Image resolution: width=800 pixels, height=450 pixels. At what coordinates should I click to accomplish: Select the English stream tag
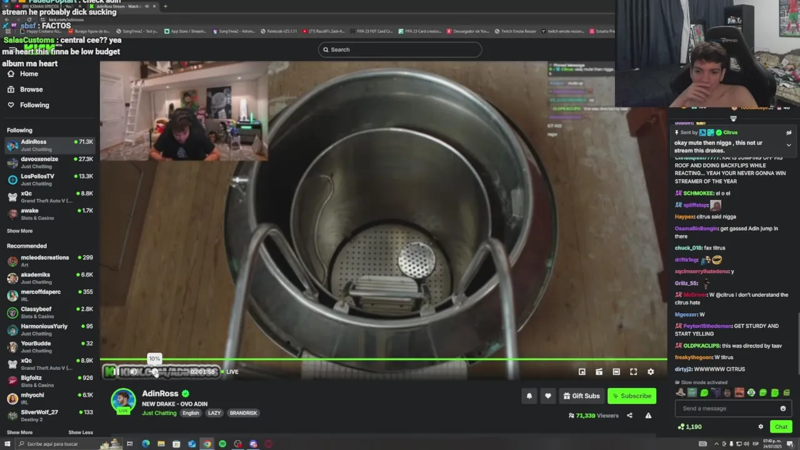pyautogui.click(x=191, y=413)
